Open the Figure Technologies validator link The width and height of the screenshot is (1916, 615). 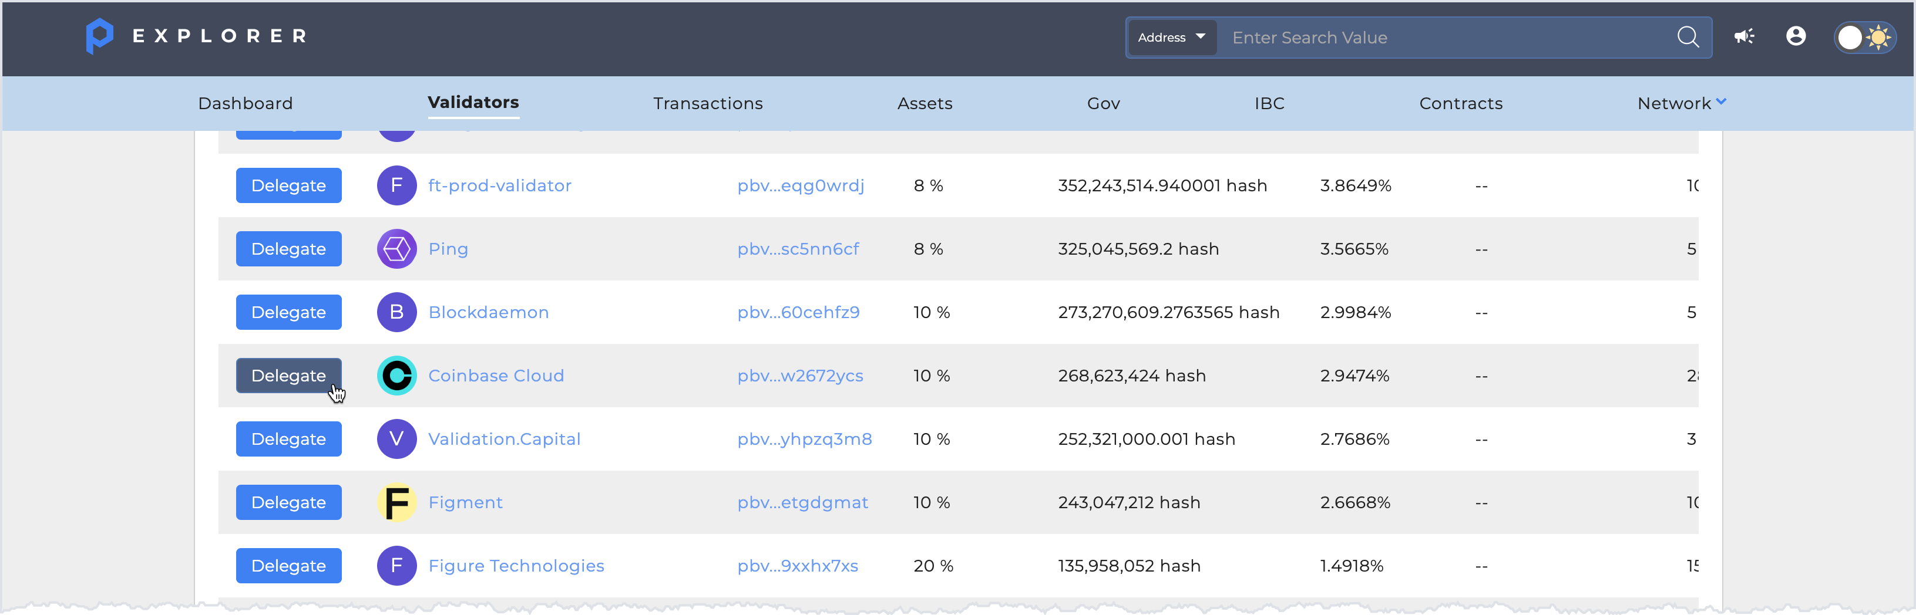coord(516,566)
